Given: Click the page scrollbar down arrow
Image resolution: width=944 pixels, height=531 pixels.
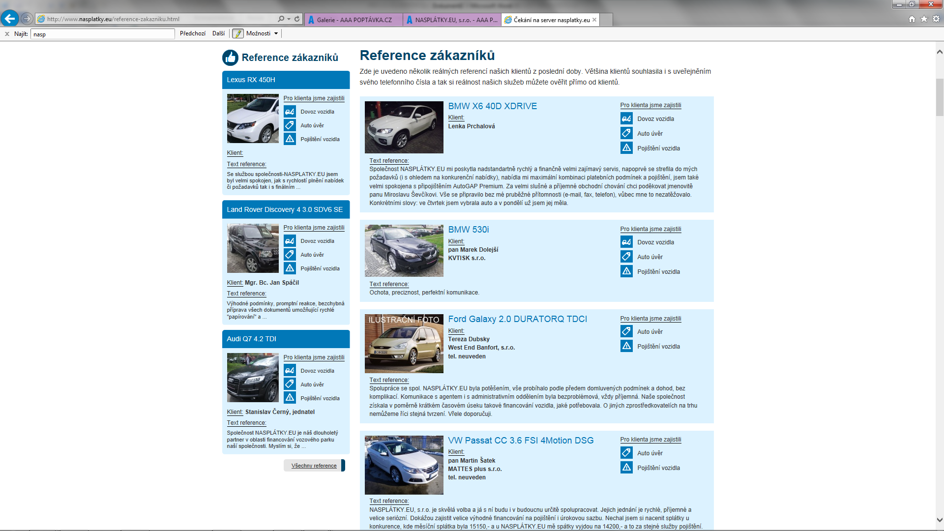Looking at the screenshot, I should [939, 520].
